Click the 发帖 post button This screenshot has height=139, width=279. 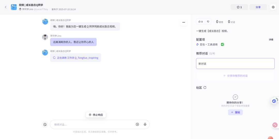click(235, 112)
